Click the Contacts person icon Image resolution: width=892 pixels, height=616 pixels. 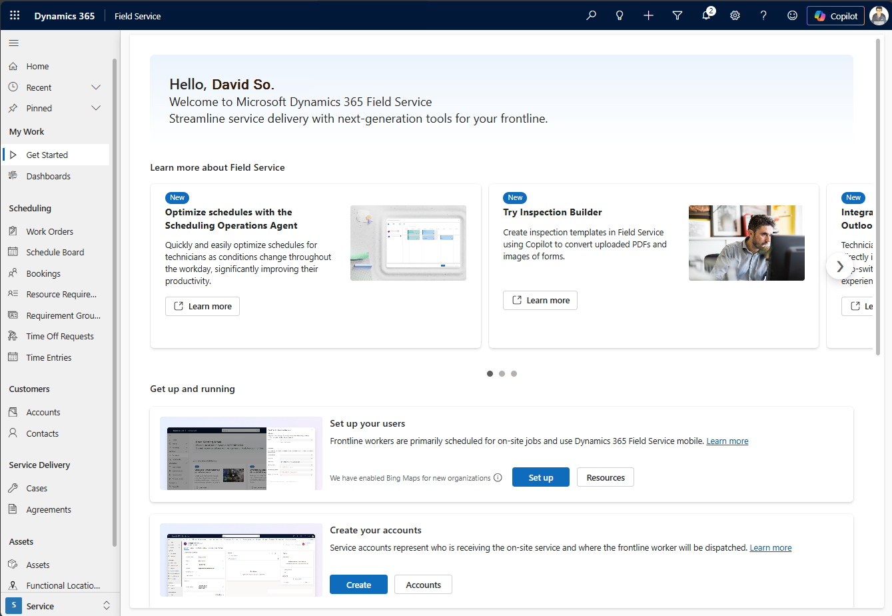(13, 433)
